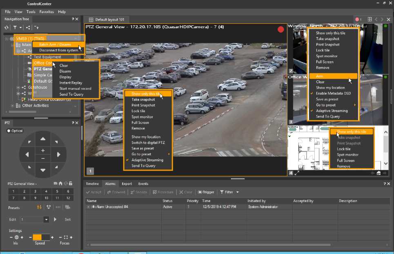Click the orange preset tour sliders icon
Viewport: 394px width, 254px height.
(40, 207)
